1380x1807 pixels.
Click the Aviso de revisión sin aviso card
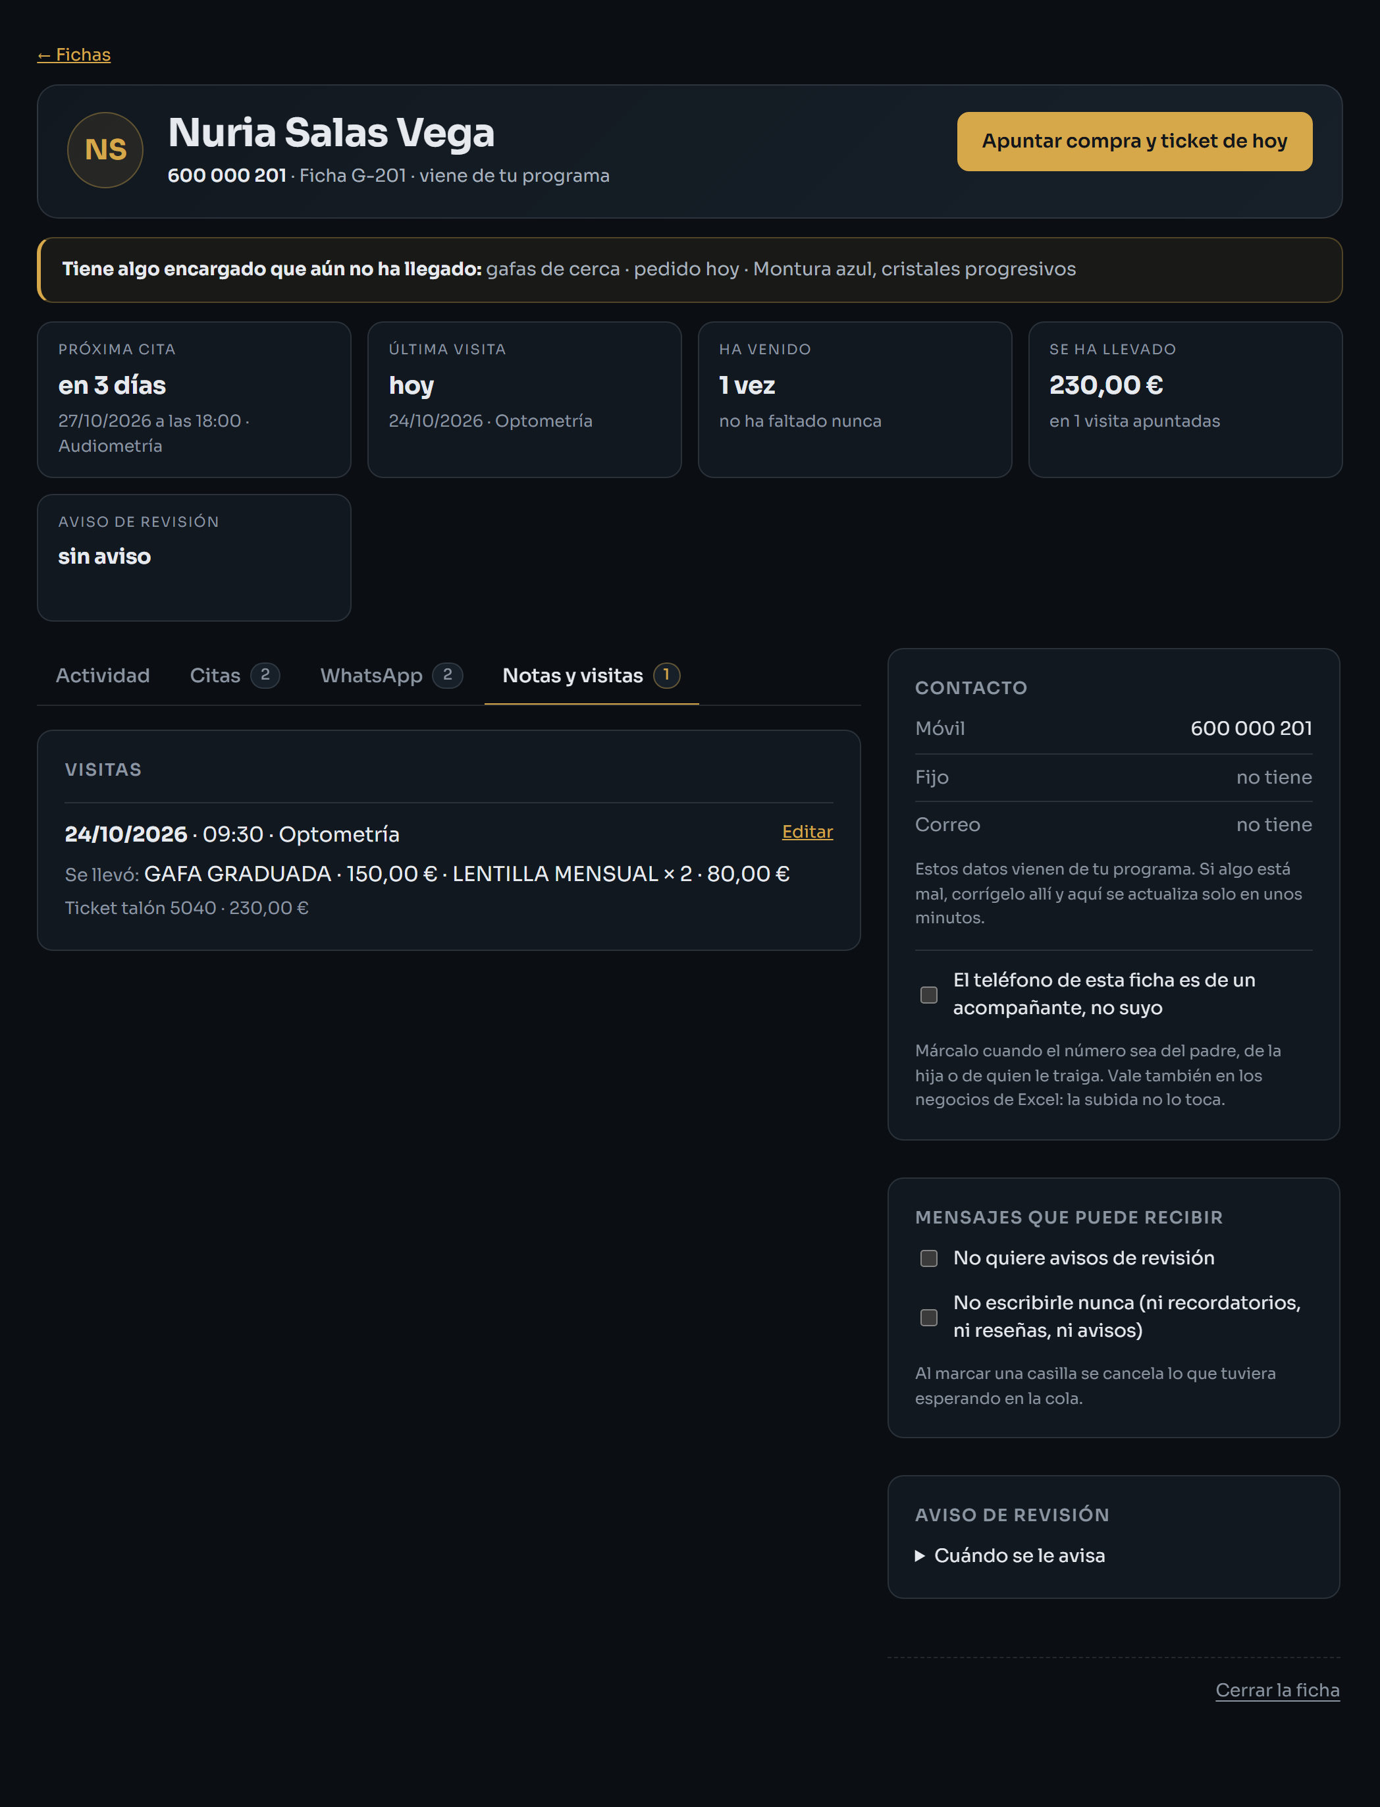pyautogui.click(x=194, y=558)
